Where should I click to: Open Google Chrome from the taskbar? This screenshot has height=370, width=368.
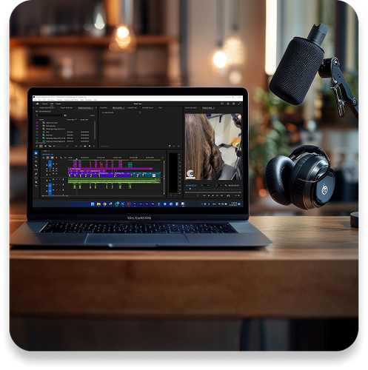point(104,204)
